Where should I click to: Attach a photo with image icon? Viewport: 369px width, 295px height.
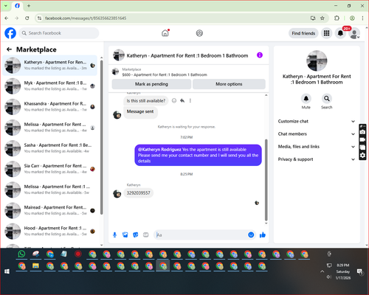[125, 235]
